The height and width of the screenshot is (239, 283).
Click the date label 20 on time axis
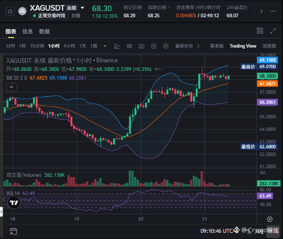(140, 219)
